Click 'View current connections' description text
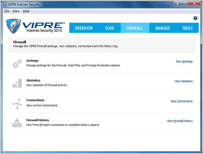Screen dimensions: 203x154 tap(42, 105)
